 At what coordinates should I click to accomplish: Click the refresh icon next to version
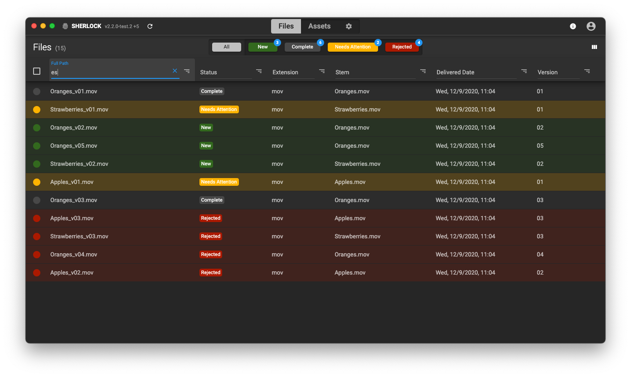(150, 26)
